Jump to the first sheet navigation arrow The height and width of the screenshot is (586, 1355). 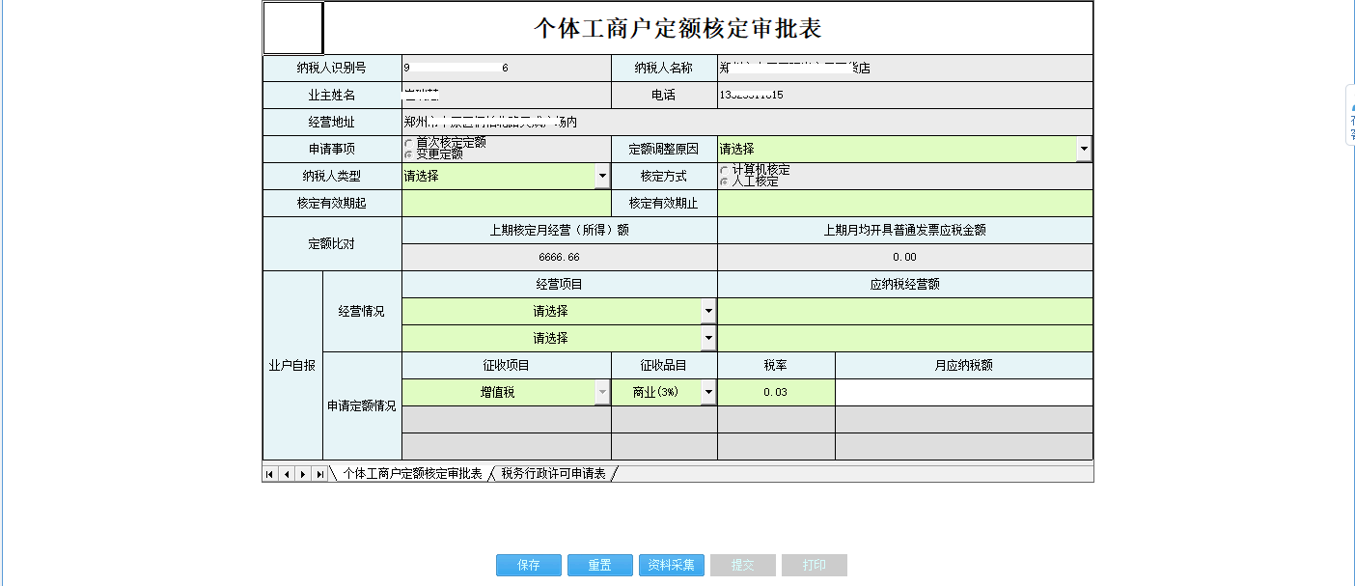pyautogui.click(x=270, y=473)
